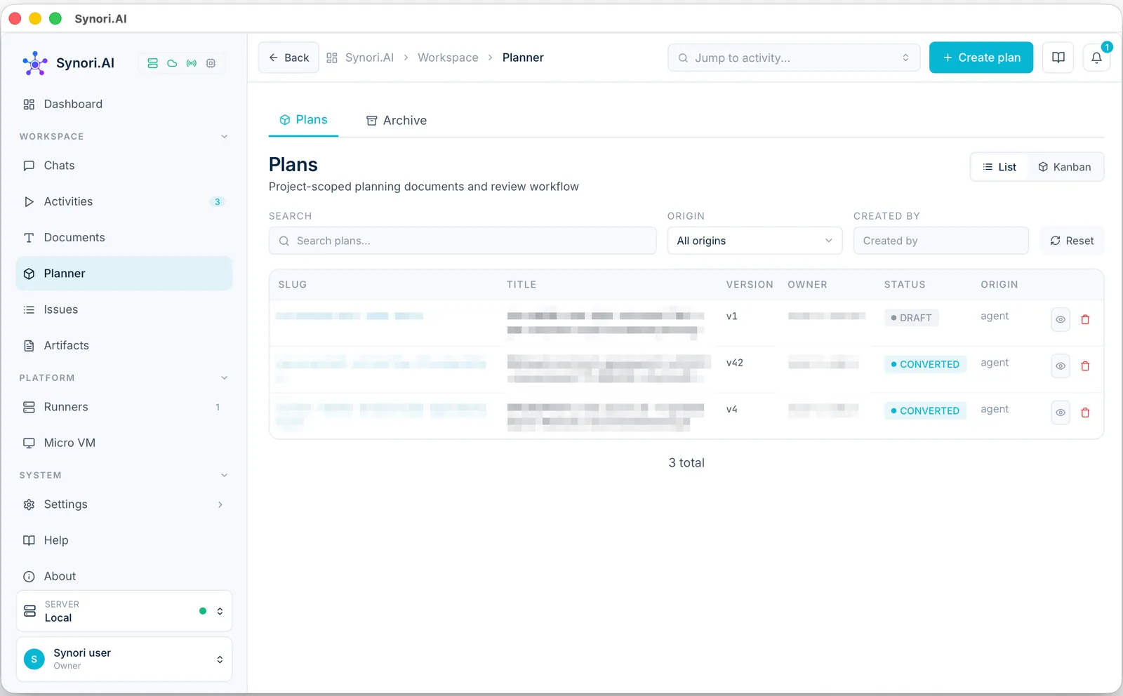Collapse the SYSTEM section

click(224, 475)
